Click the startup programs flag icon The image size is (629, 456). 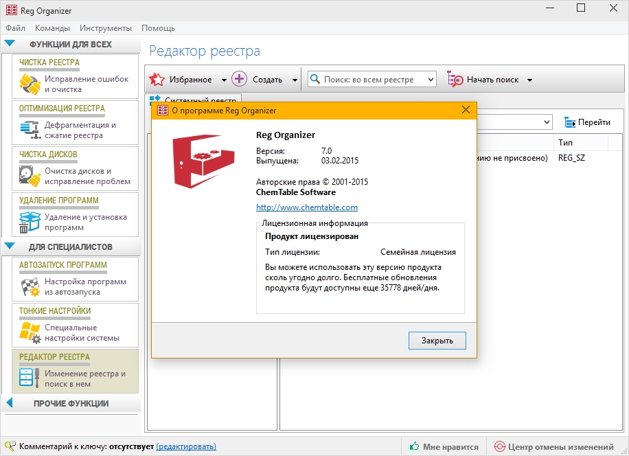[30, 287]
